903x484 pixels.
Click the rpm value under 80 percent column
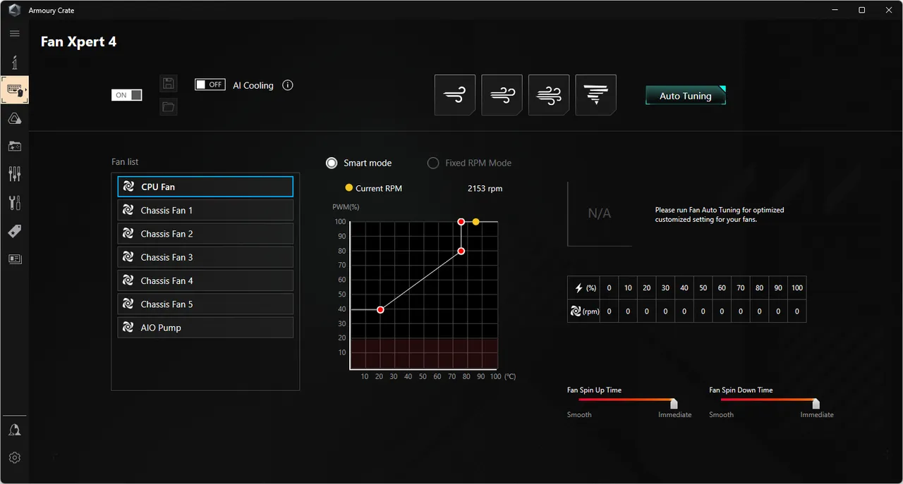click(759, 311)
